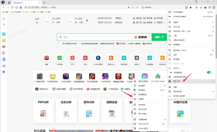Toggle the 浏览器声音 green switch
Screen dimensions: 217x132
[209, 72]
